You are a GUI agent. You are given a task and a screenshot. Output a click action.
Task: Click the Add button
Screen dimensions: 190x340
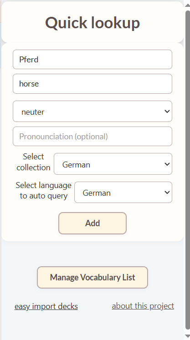coord(92,223)
